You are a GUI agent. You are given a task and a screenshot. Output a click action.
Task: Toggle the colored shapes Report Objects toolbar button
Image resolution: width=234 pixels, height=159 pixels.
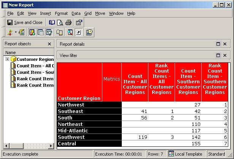tap(32, 33)
